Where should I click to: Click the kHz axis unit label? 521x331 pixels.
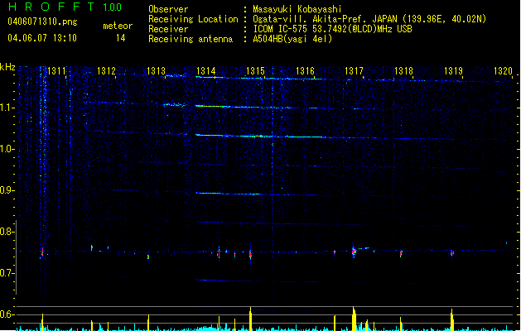7,67
